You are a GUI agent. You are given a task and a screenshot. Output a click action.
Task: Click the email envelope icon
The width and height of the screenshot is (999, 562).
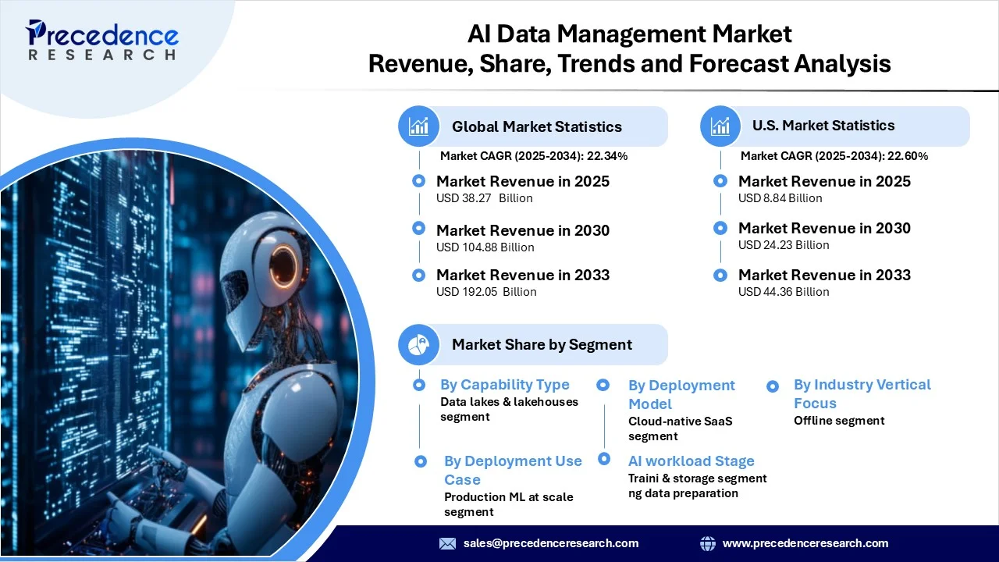point(447,543)
